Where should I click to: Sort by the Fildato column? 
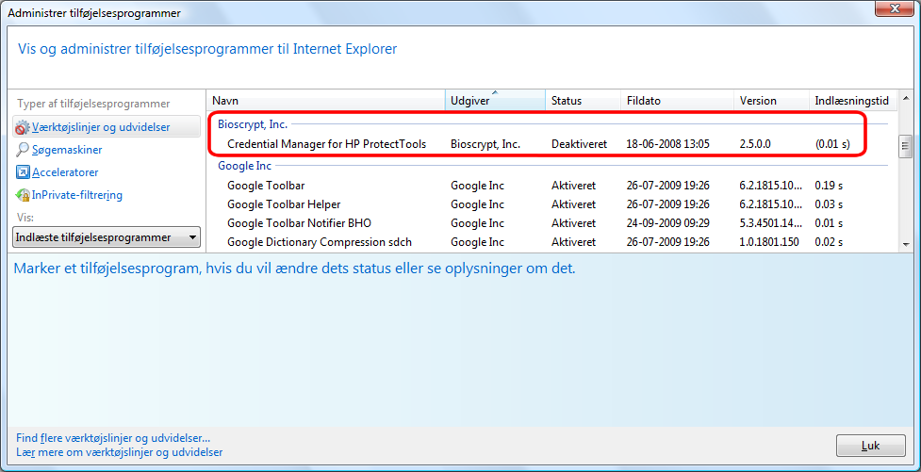click(x=675, y=101)
